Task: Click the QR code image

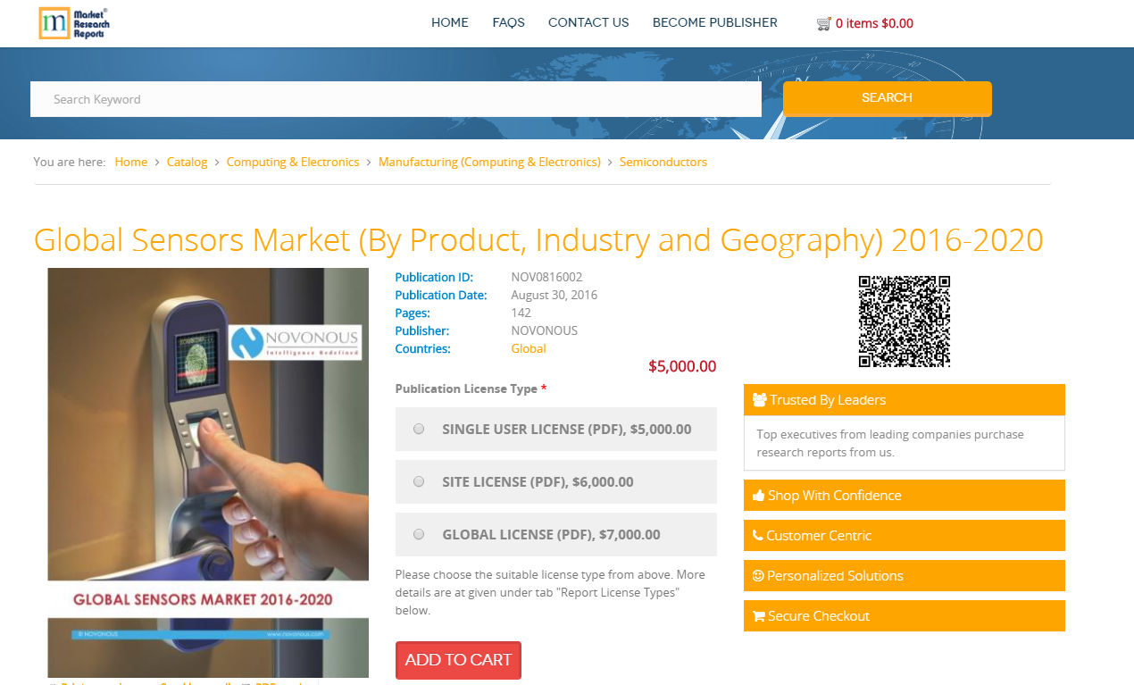Action: coord(905,322)
